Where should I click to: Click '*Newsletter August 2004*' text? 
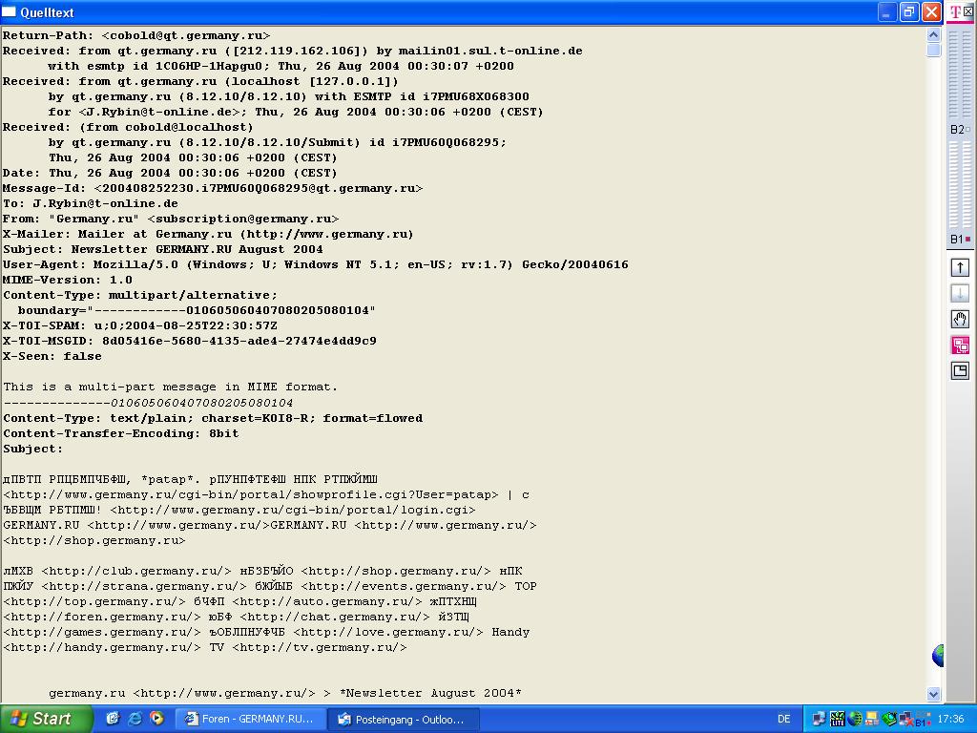click(430, 693)
